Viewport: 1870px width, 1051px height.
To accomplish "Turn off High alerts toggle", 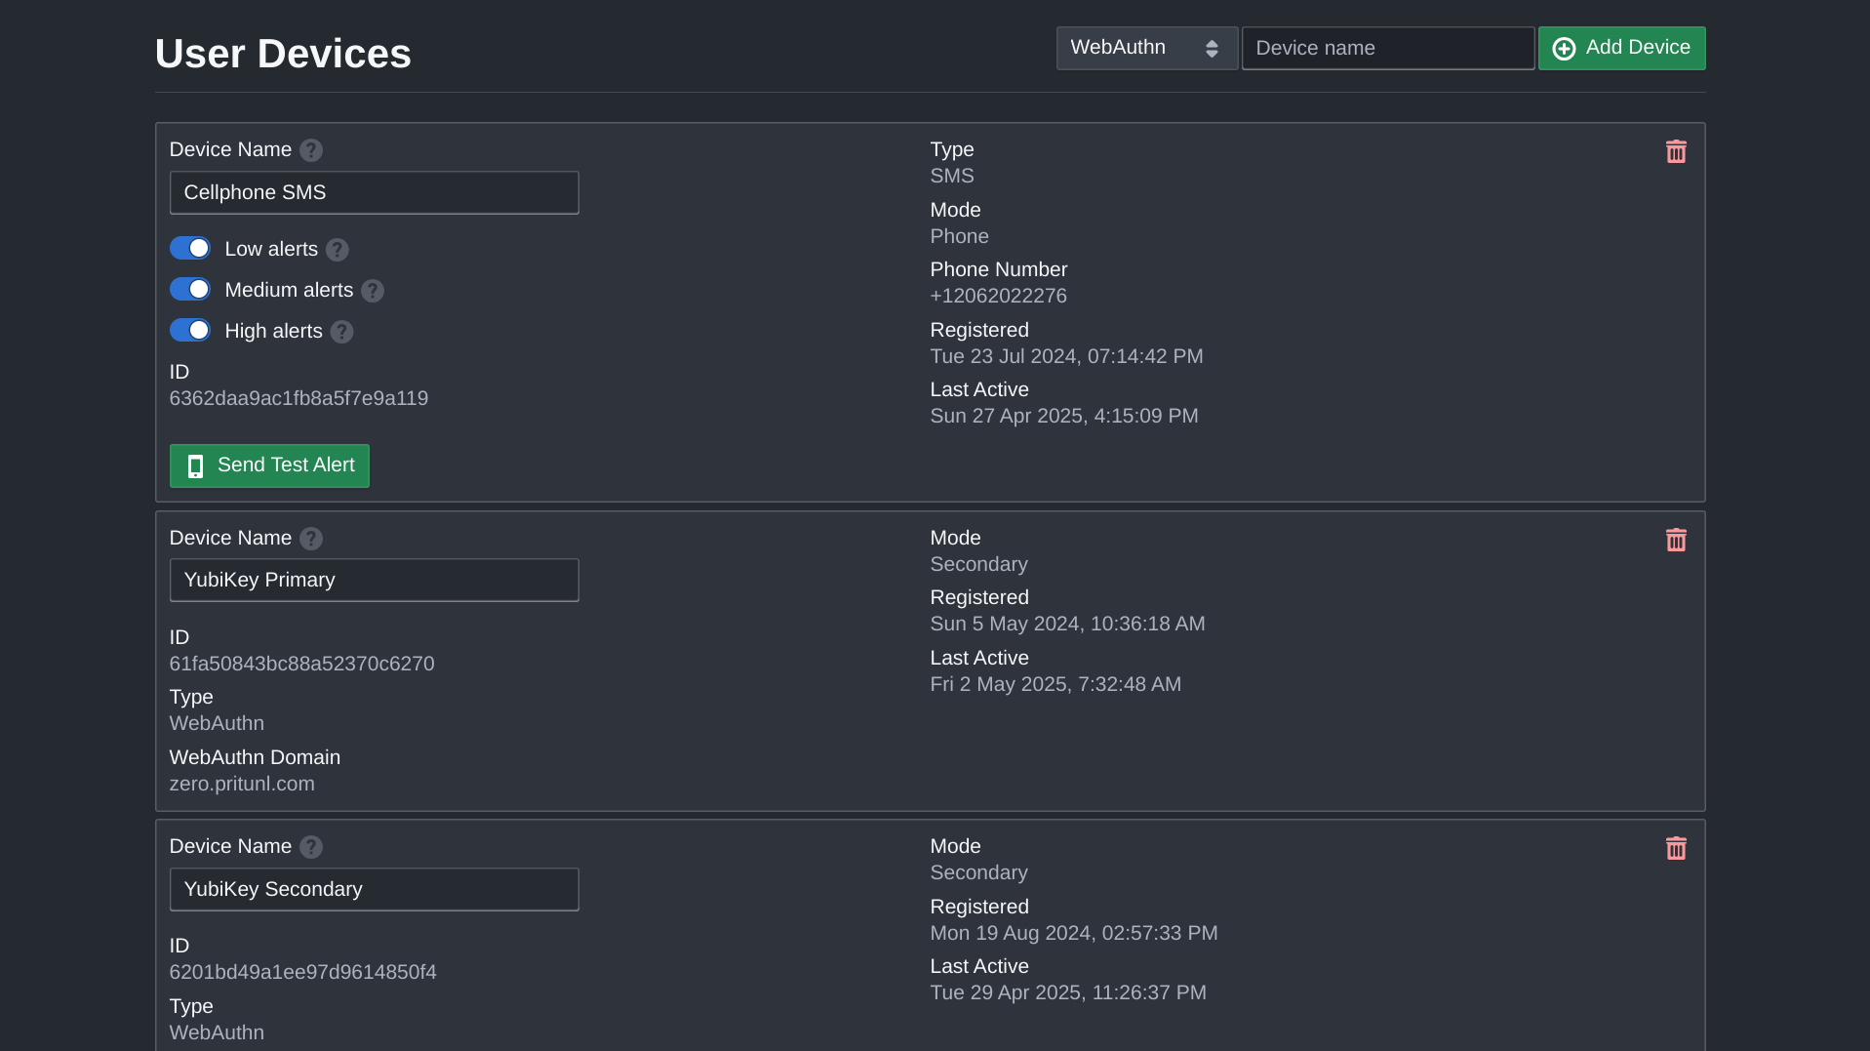I will pos(190,330).
